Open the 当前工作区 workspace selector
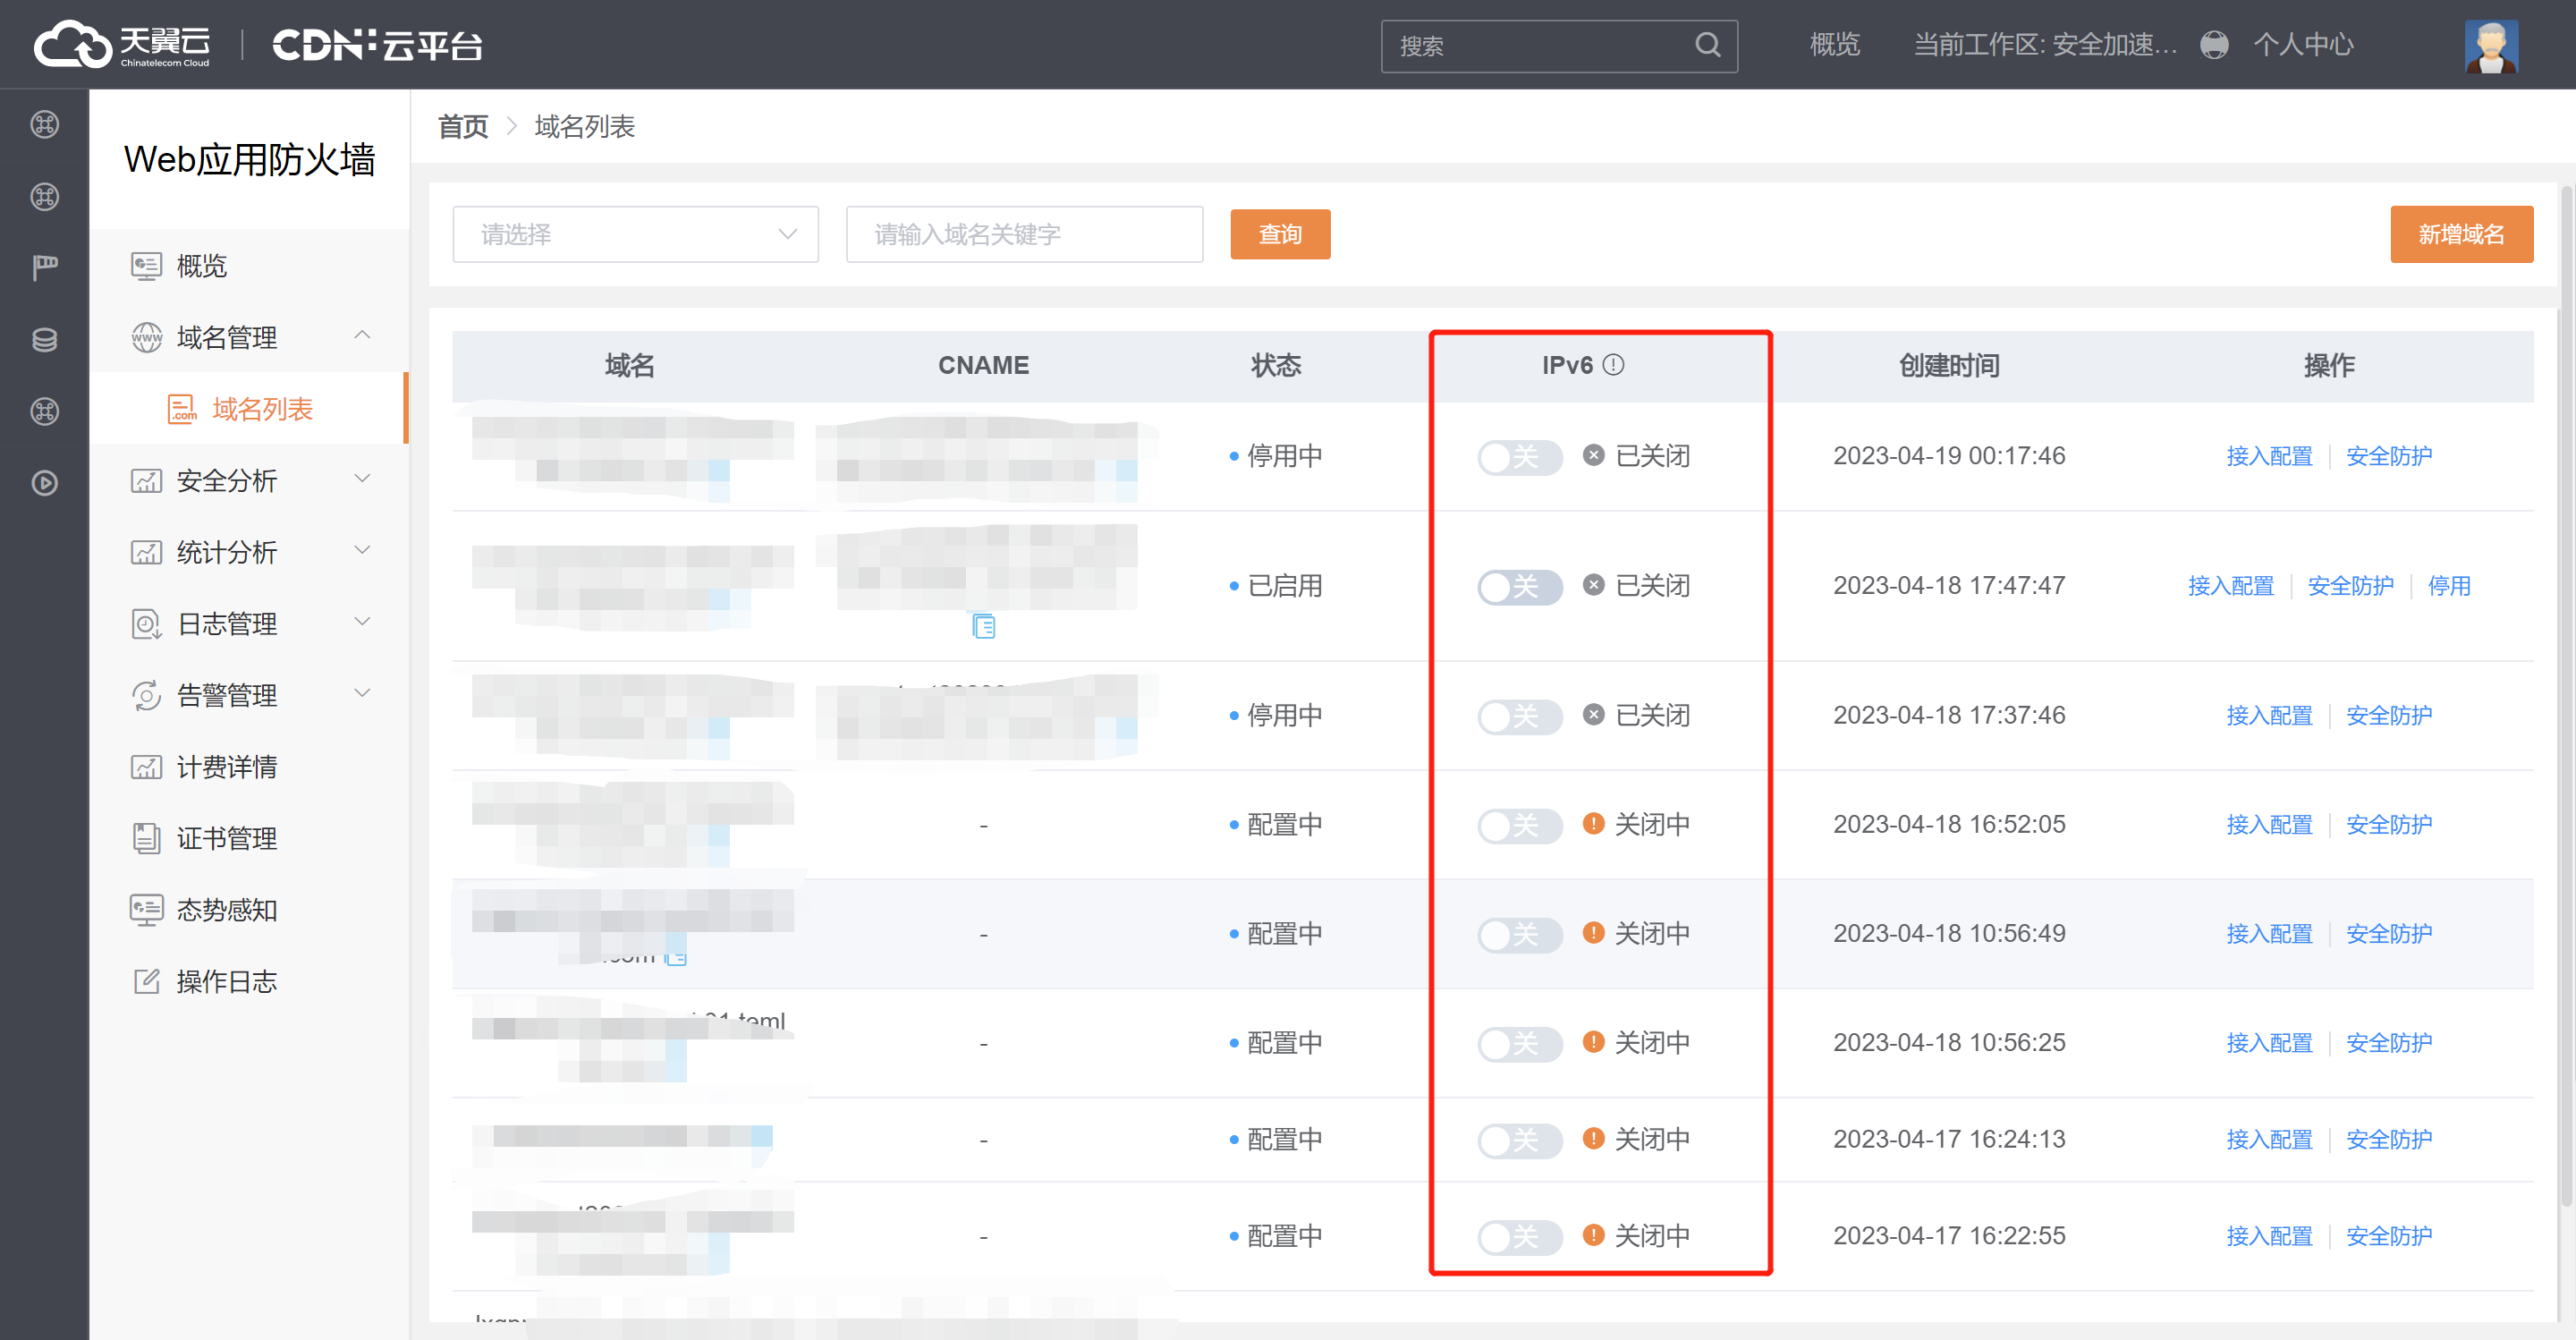This screenshot has width=2576, height=1340. (2046, 45)
